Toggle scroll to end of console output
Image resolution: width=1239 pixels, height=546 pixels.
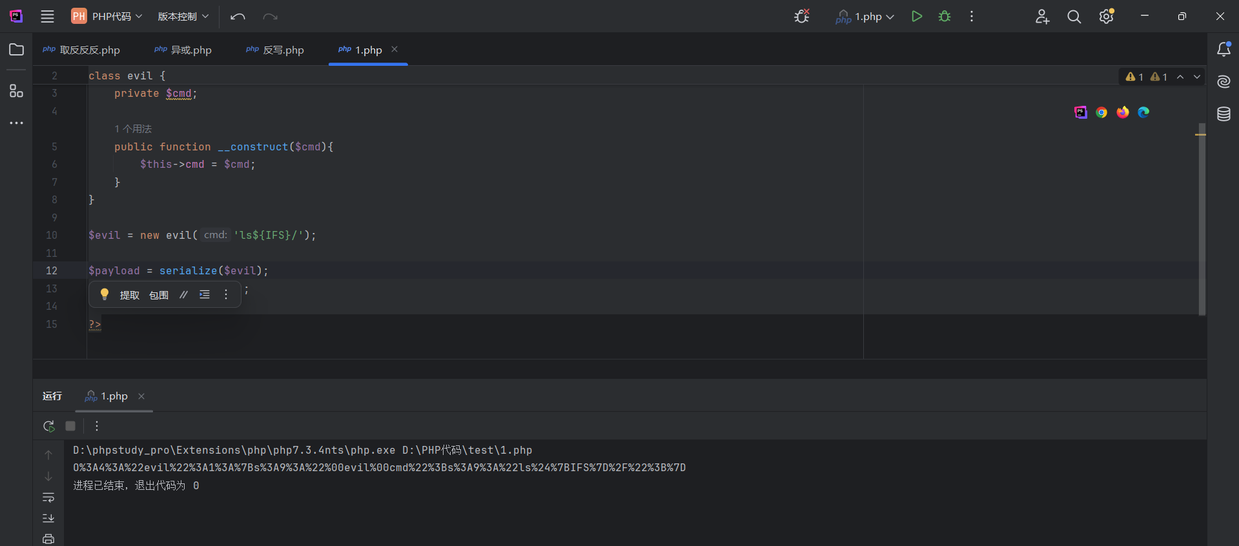[48, 518]
